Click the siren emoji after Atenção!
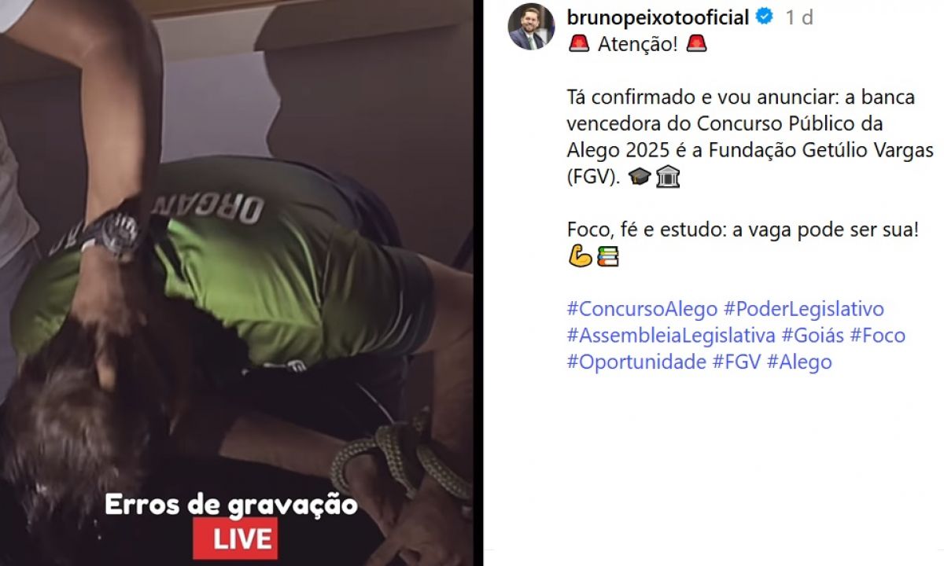 (696, 44)
